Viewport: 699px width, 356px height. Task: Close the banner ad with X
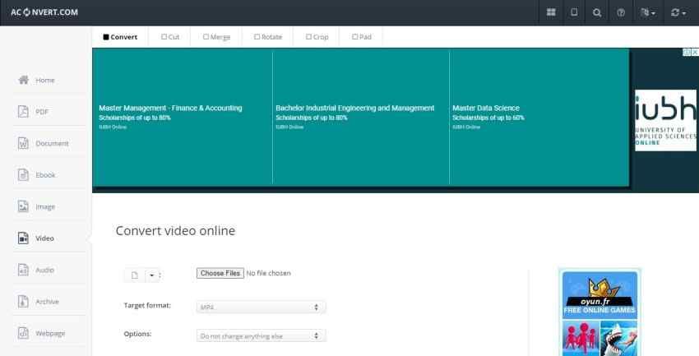pyautogui.click(x=695, y=52)
